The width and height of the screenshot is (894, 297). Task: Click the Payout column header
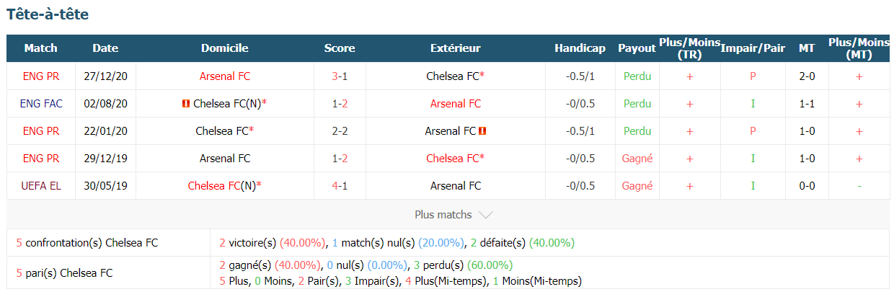click(x=637, y=48)
